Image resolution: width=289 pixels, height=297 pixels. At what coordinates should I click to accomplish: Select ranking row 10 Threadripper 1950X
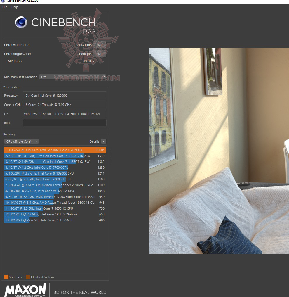55,203
